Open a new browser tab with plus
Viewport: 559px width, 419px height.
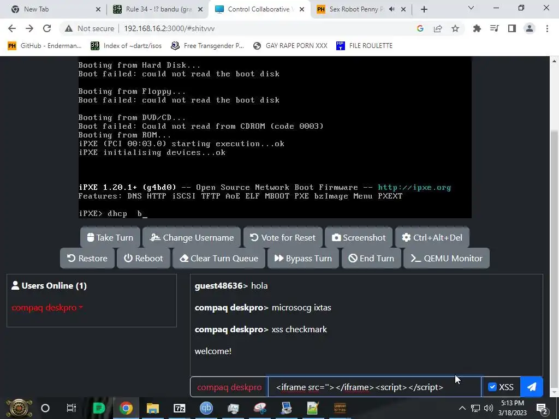click(x=424, y=9)
